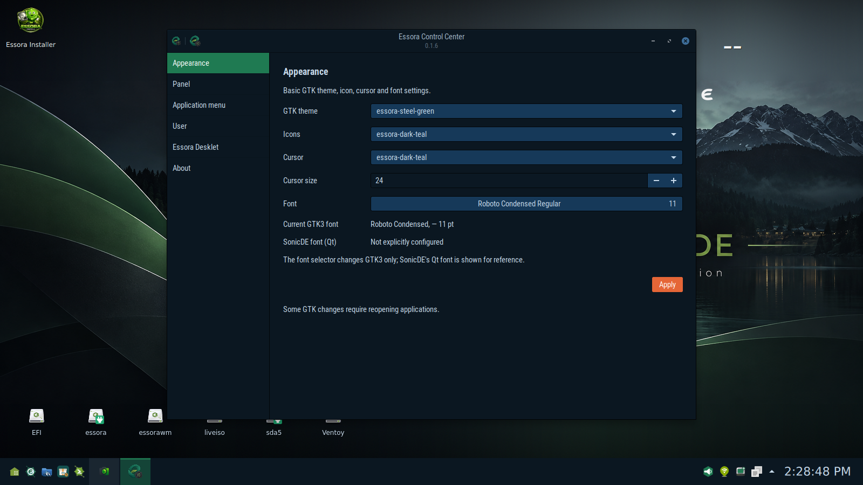Screen dimensions: 863x485
Task: Select the Appearance sidebar section
Action: 218,63
